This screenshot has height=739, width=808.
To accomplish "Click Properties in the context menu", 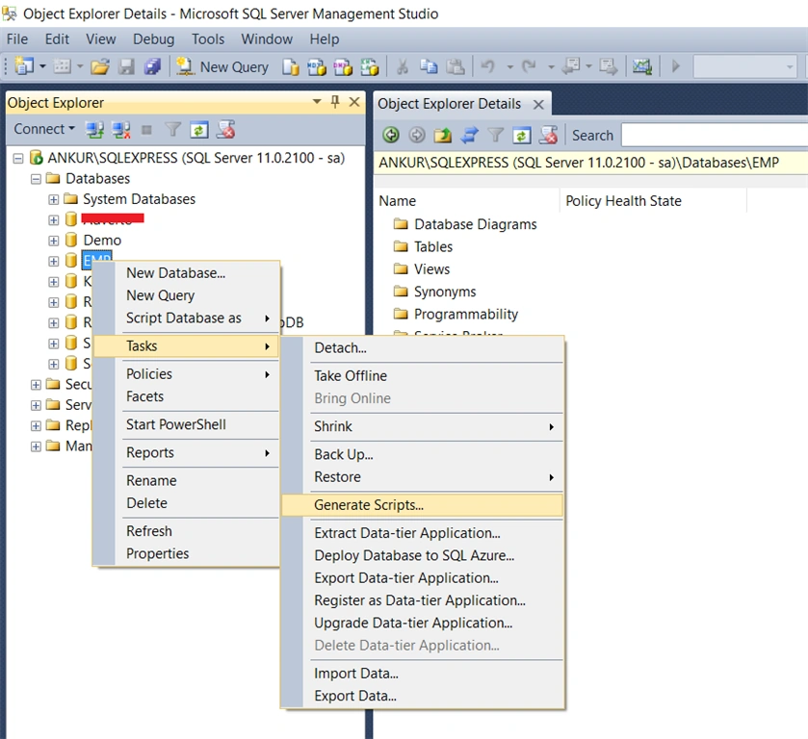I will [x=158, y=553].
